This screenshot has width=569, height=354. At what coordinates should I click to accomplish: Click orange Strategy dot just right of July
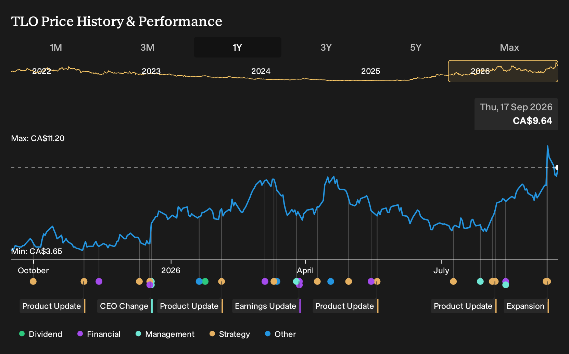point(453,281)
